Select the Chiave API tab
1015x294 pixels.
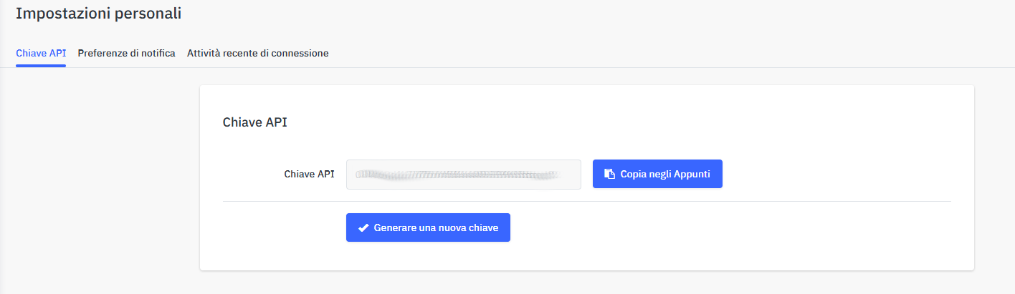(x=41, y=54)
